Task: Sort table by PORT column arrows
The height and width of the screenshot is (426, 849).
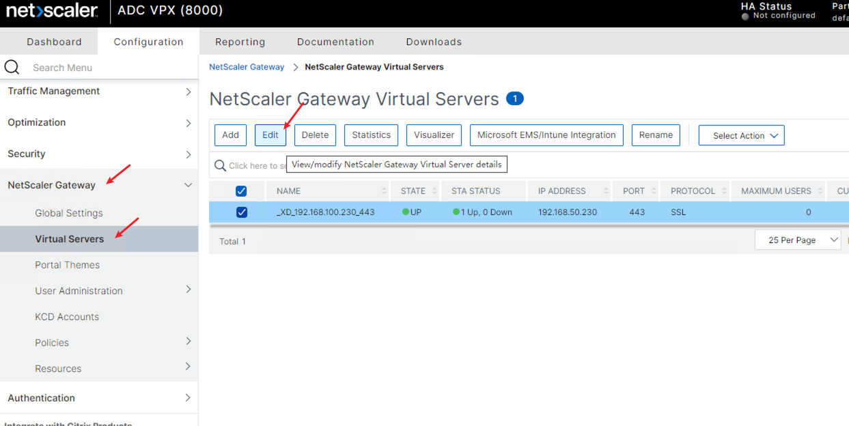Action: click(654, 191)
